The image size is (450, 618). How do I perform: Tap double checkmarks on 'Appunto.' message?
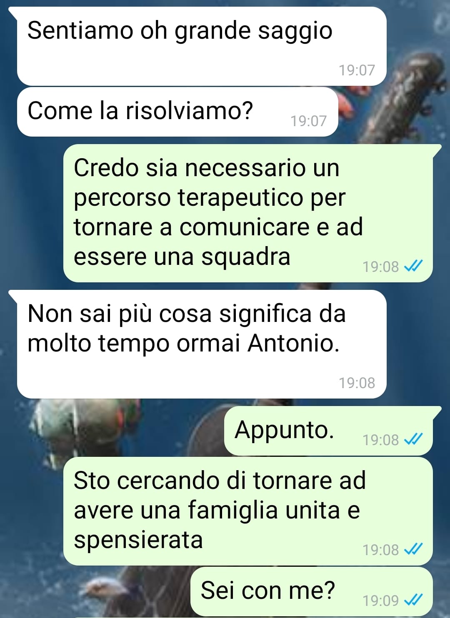(414, 439)
